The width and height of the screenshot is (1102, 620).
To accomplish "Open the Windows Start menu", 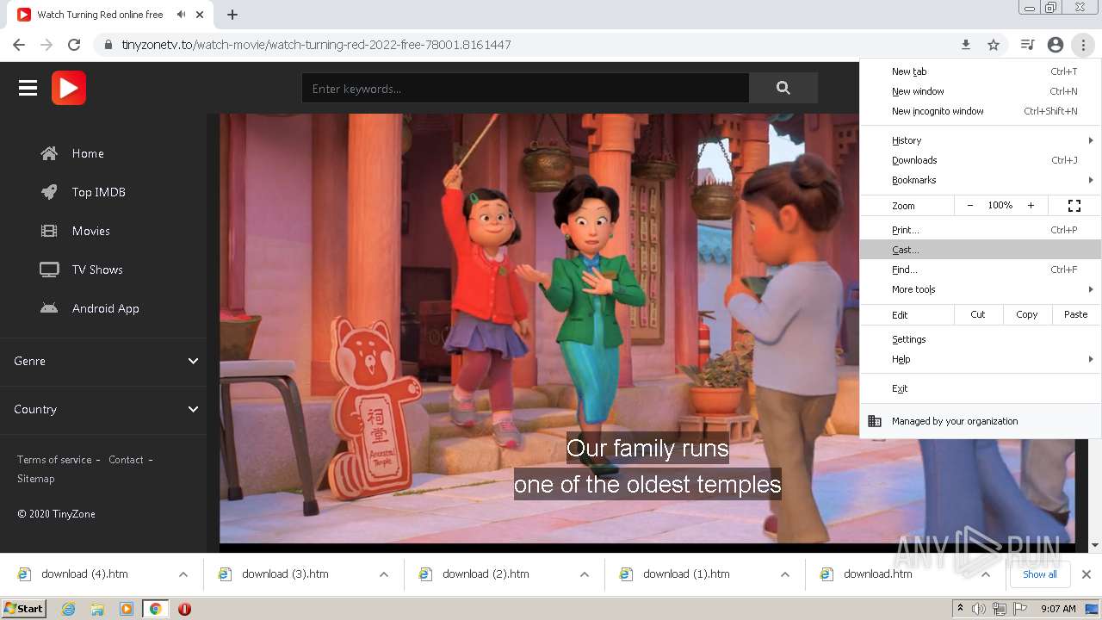I will (24, 609).
